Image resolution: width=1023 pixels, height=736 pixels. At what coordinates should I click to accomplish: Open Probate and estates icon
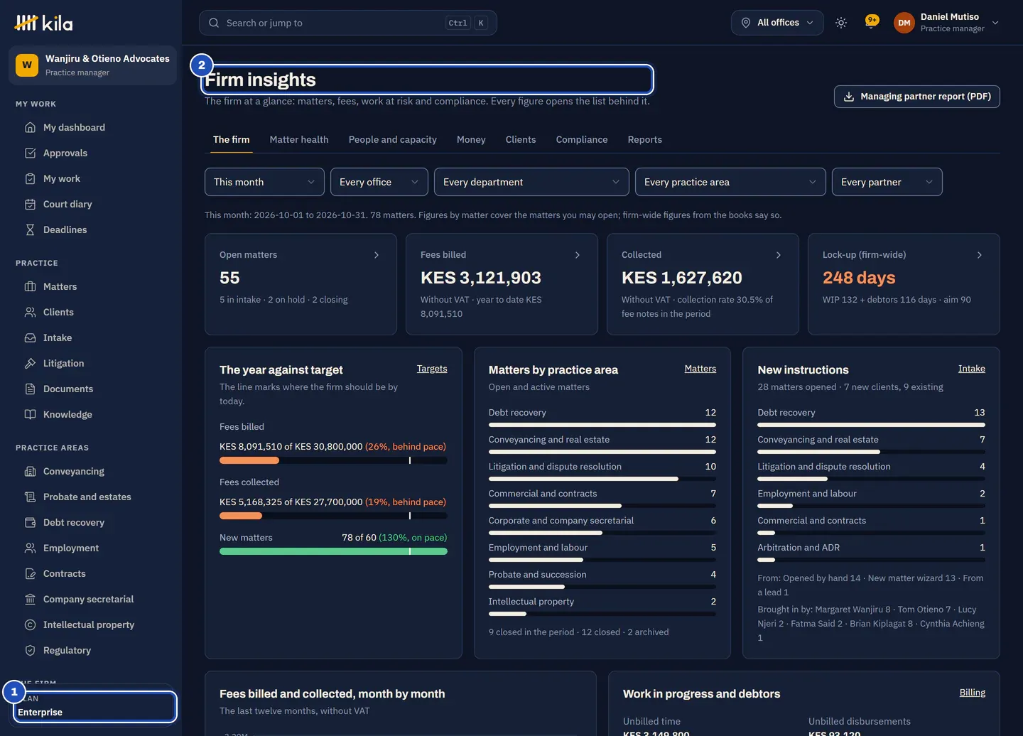(30, 497)
